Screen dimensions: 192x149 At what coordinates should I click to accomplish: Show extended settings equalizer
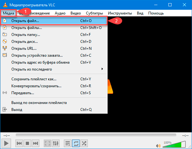coord(56,143)
